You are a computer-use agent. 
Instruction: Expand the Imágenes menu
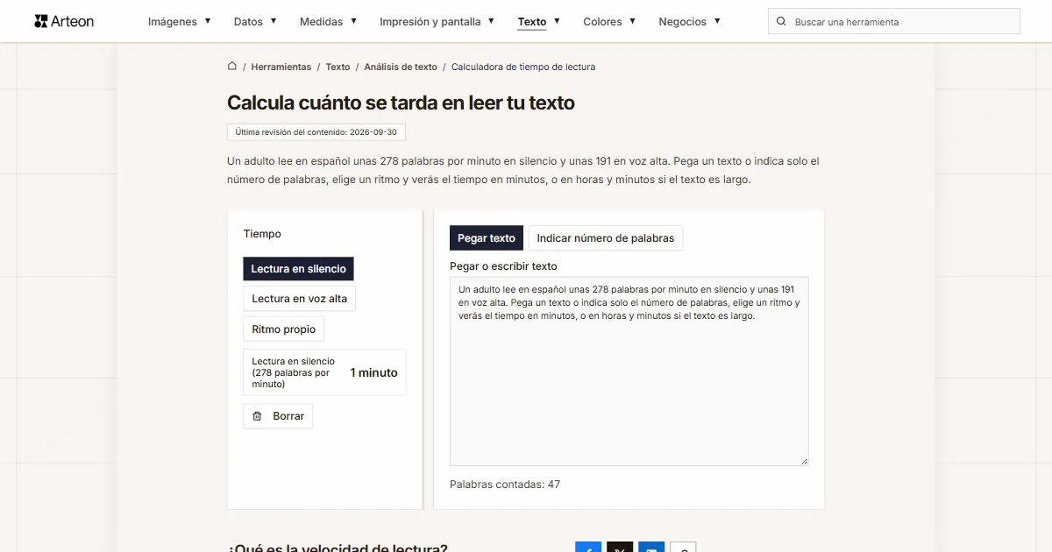(179, 21)
